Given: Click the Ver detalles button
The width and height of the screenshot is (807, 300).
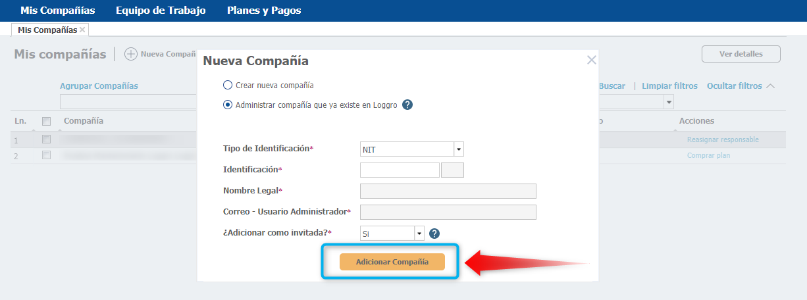Looking at the screenshot, I should point(741,54).
